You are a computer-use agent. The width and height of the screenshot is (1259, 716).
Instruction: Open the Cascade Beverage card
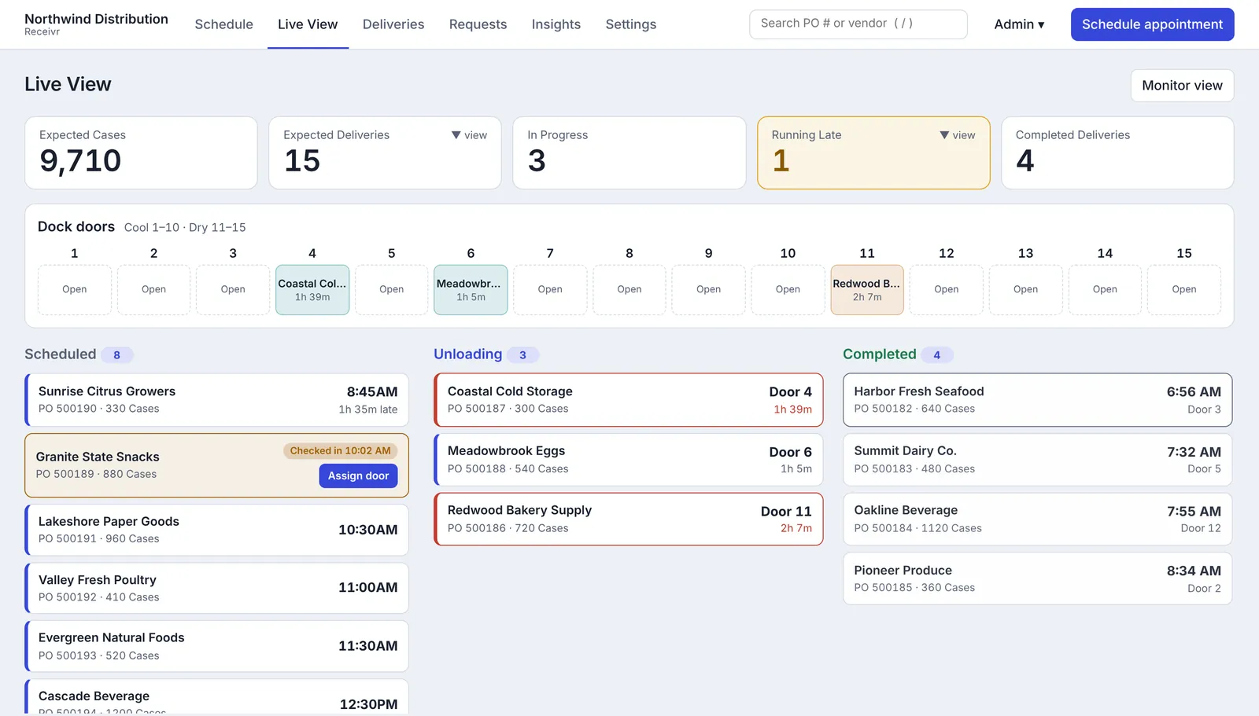(216, 698)
